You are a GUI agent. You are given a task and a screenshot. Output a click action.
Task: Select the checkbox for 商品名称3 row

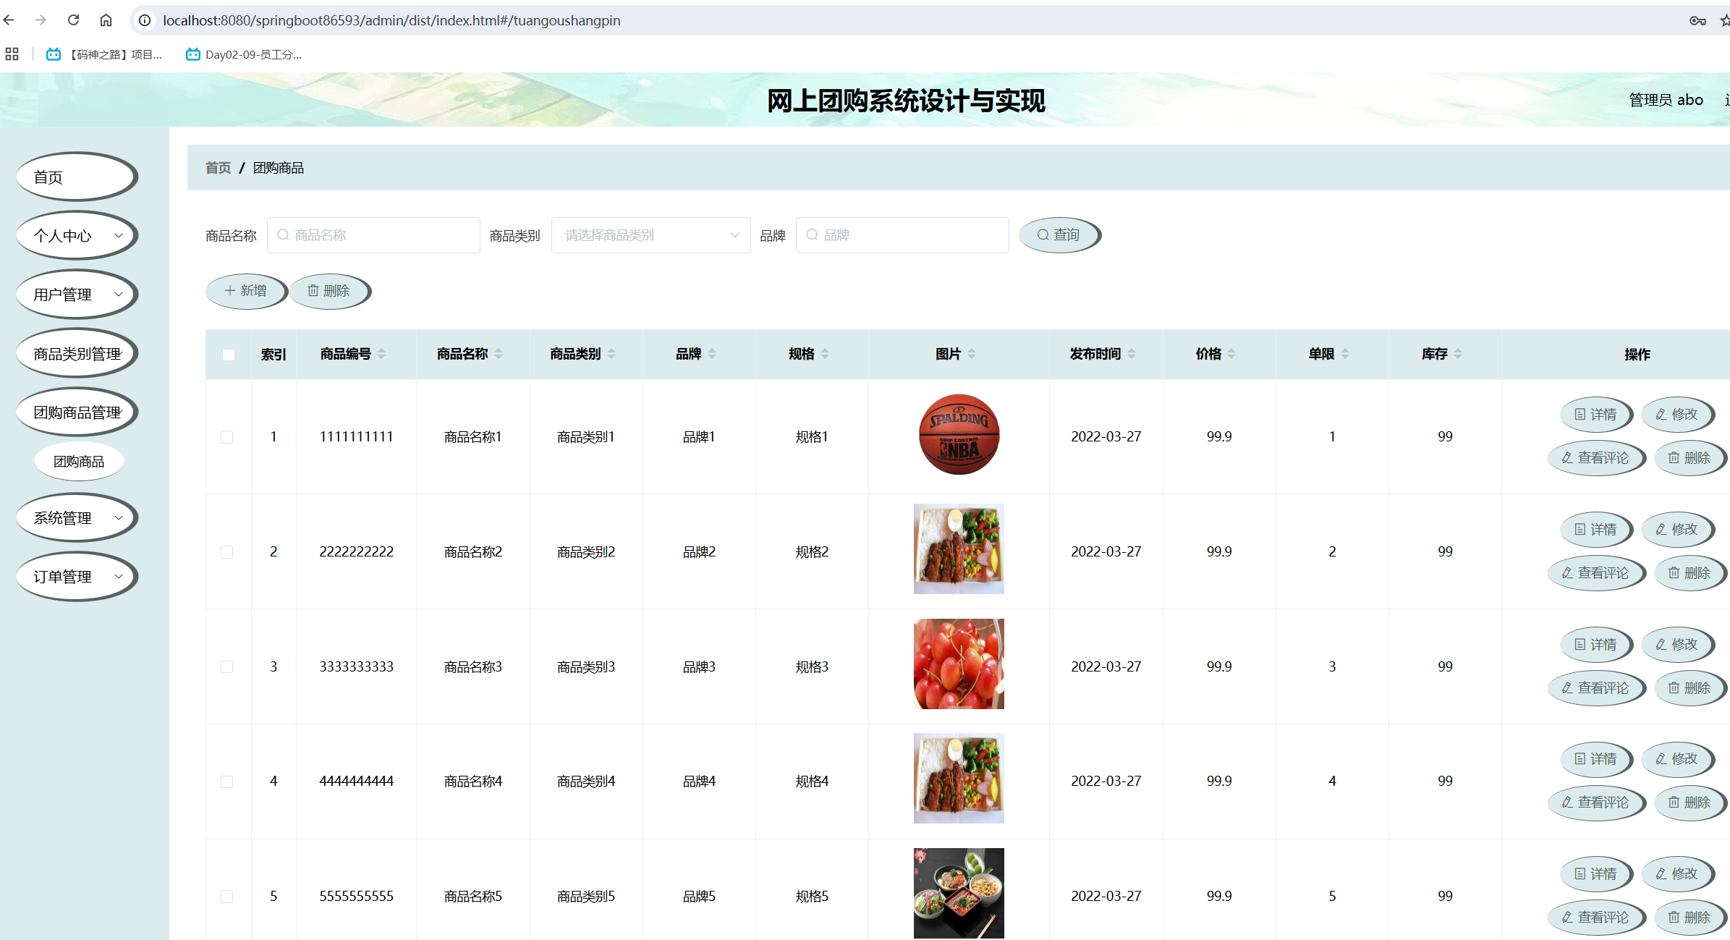click(227, 666)
